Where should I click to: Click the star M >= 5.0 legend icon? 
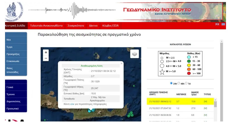pos(162,72)
